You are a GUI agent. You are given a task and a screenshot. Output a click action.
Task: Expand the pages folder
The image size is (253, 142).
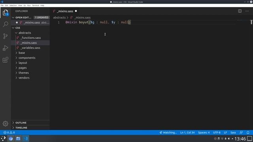16,68
